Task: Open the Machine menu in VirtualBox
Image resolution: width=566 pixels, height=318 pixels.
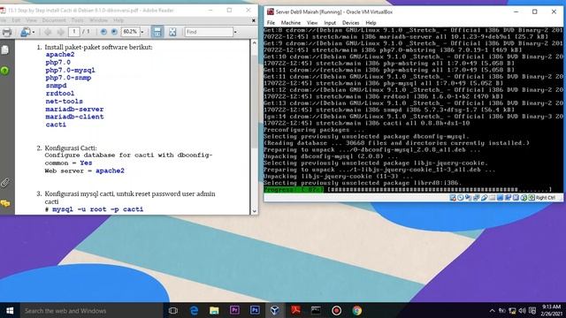Action: (x=291, y=23)
